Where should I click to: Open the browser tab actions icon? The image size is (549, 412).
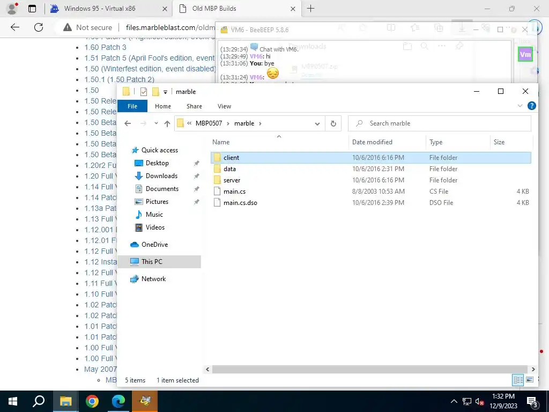[x=32, y=9]
